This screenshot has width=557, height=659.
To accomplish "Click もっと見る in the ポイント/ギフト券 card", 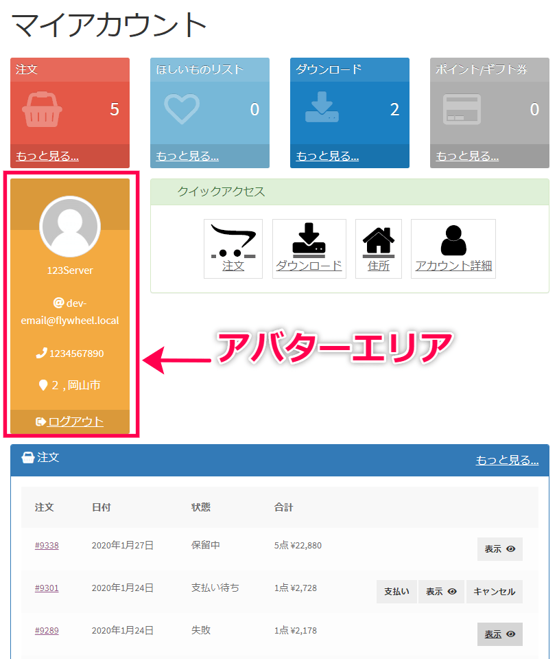I will coord(467,156).
